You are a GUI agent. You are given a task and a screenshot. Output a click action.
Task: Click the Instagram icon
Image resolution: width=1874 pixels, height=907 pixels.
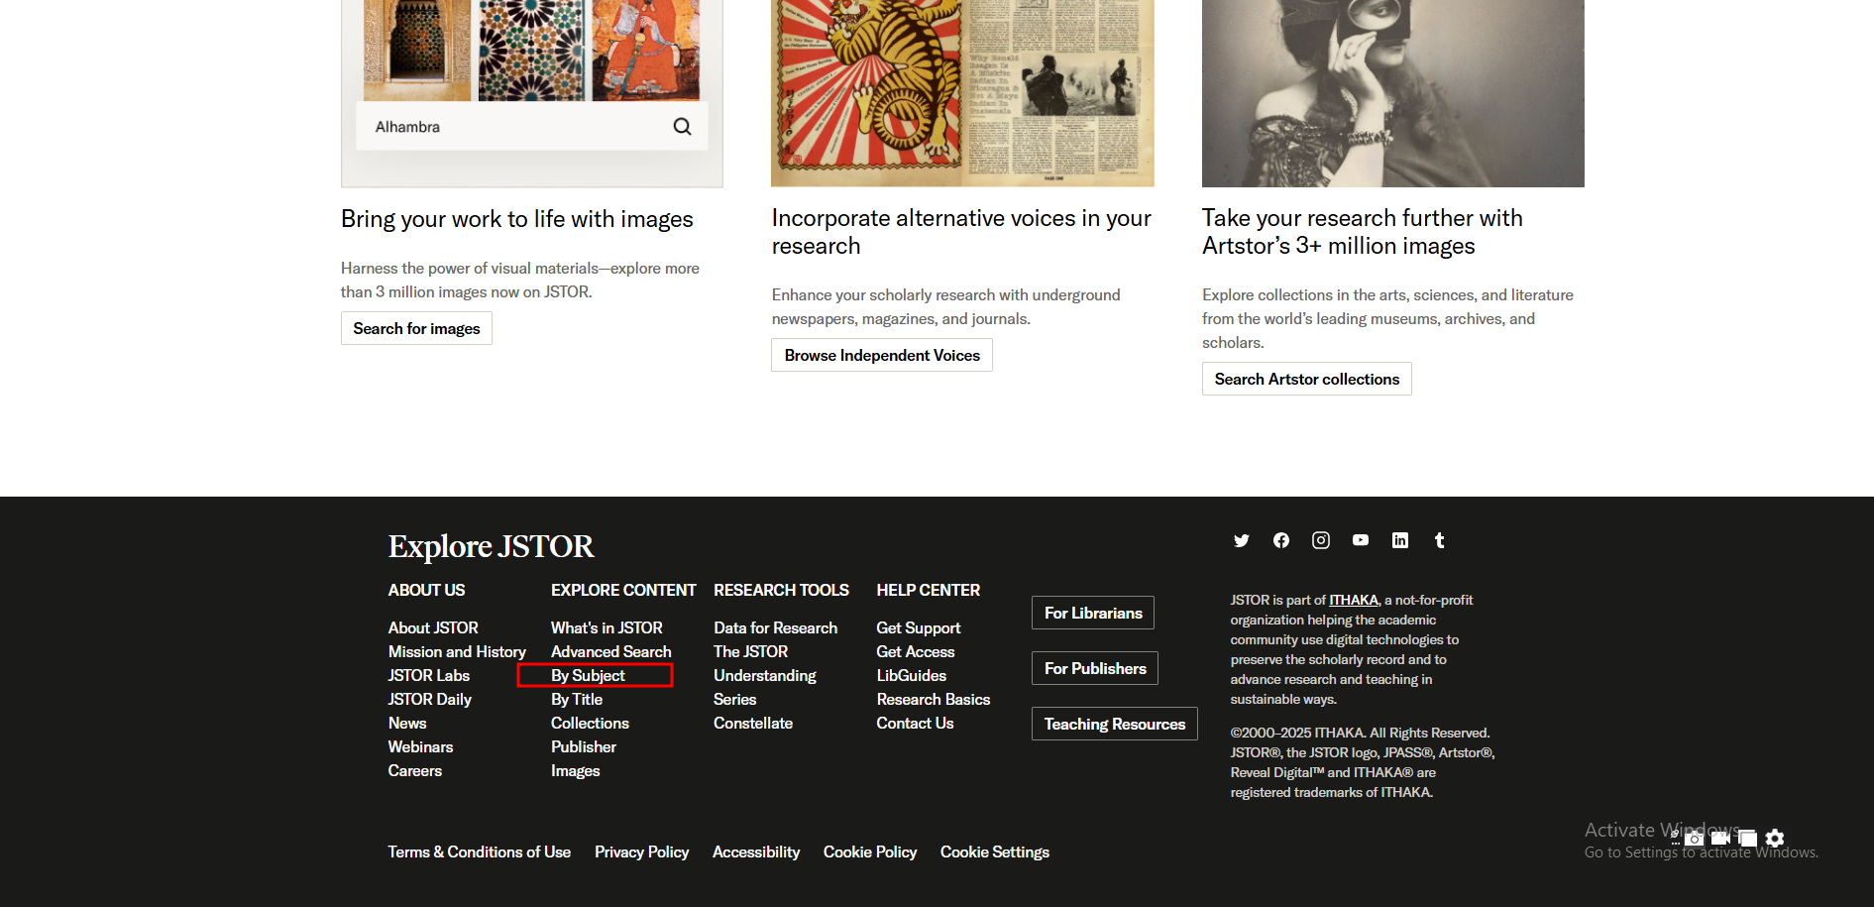click(1321, 540)
